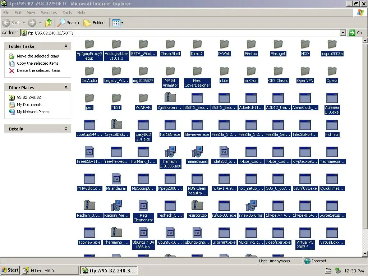Select the EasyBCD 2.4.exe file icon
This screenshot has height=276, width=368.
143,125
